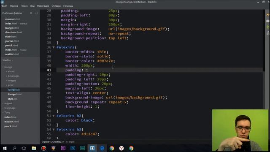Open index.html — StarBuz in working files
This screenshot has width=270, height=152.
pyautogui.click(x=16, y=24)
